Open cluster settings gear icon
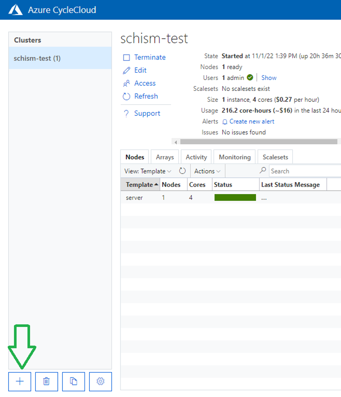The image size is (341, 397). point(101,381)
